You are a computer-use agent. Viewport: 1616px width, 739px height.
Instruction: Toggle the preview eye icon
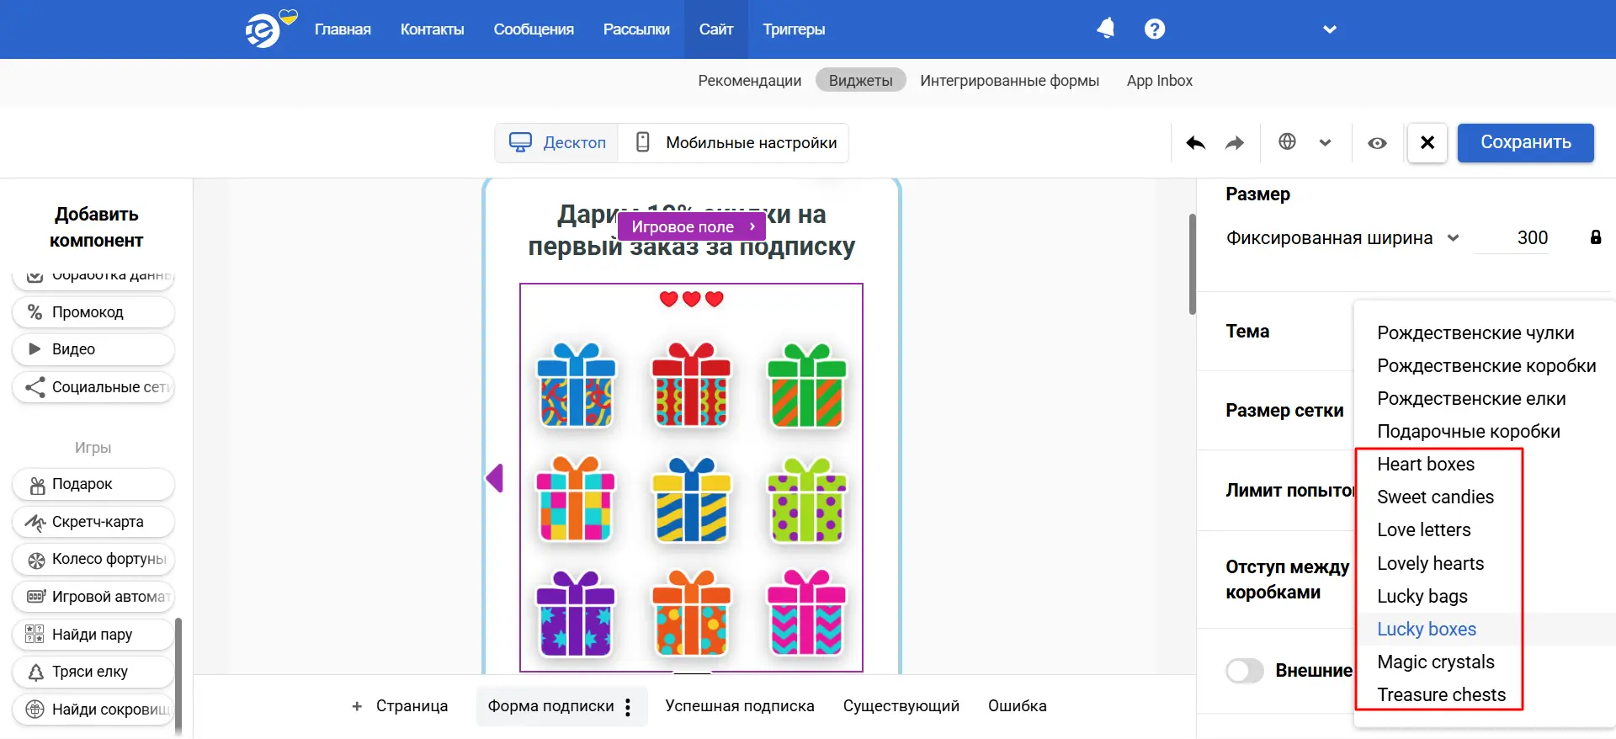click(x=1377, y=143)
